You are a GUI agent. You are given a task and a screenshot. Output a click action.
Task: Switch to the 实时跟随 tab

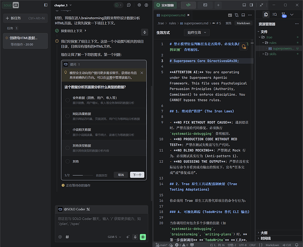[166, 5]
